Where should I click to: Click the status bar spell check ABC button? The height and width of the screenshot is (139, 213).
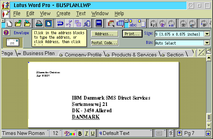(x=159, y=133)
